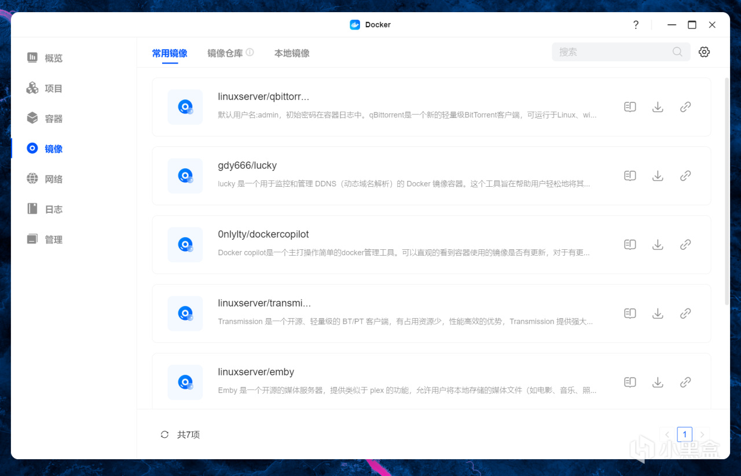Open documentation for linuxserver/emby image
Image resolution: width=741 pixels, height=476 pixels.
pyautogui.click(x=630, y=382)
